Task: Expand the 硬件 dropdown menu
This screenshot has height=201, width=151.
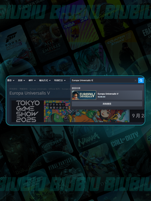Action: point(32,80)
